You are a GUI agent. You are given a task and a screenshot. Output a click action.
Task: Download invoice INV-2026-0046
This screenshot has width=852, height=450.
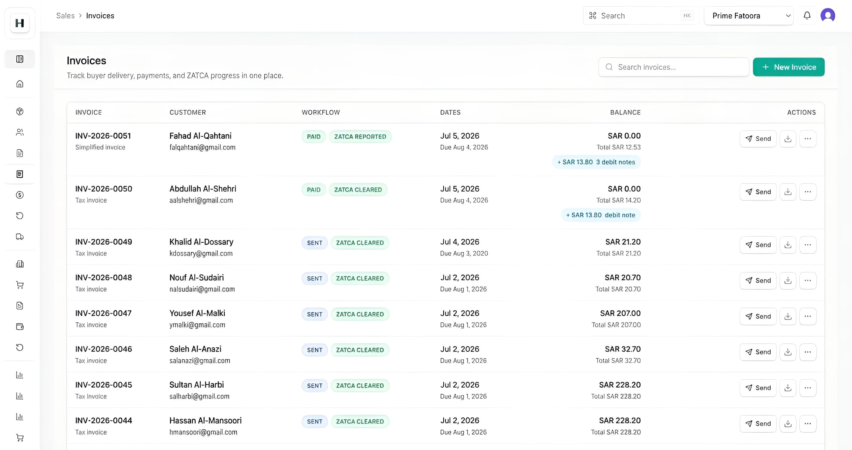788,352
